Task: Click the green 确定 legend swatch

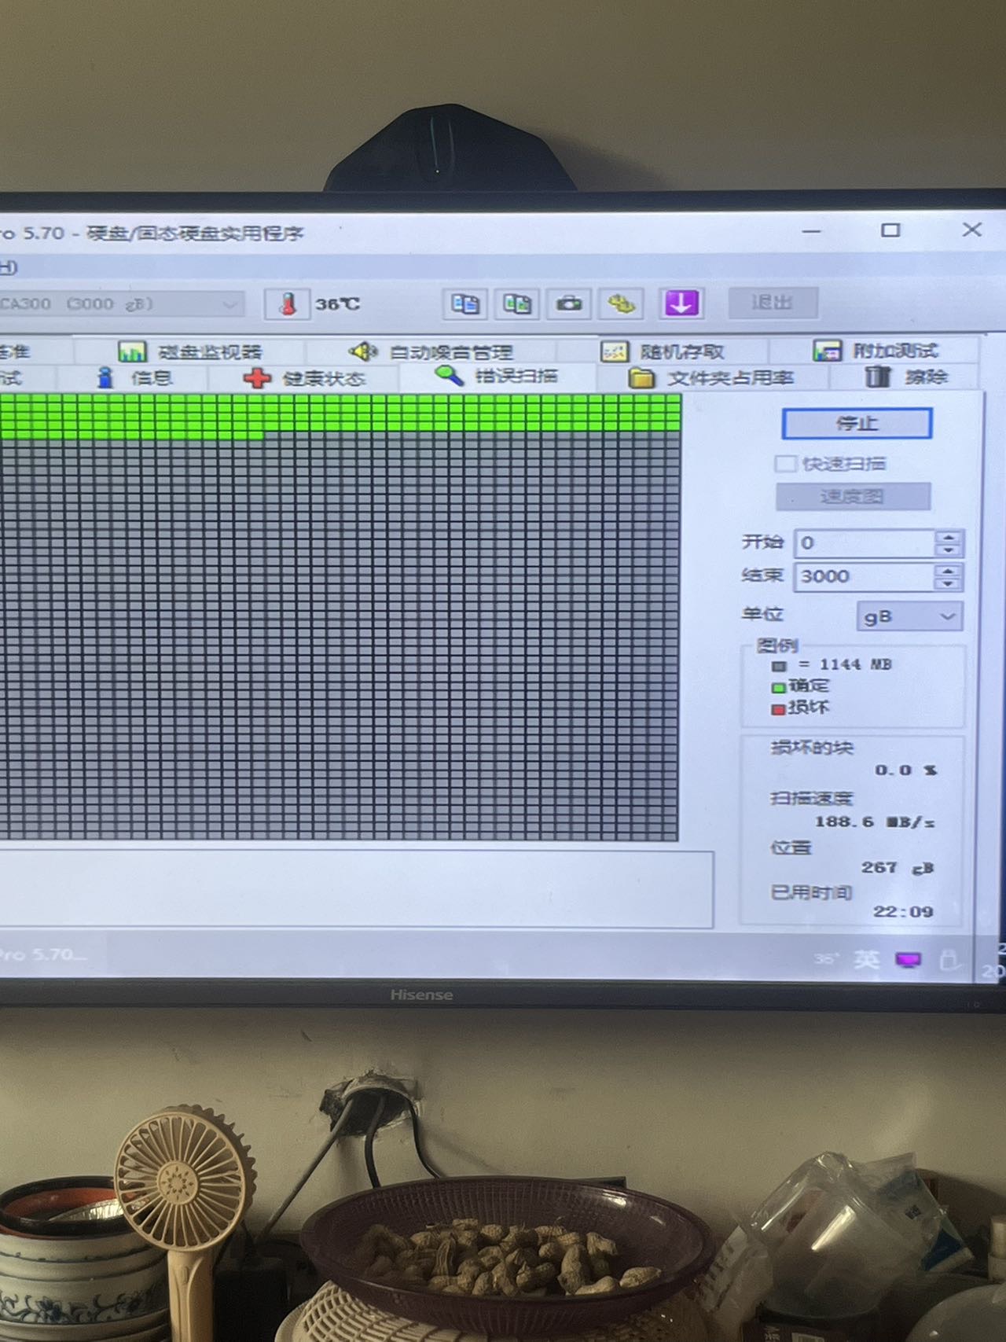Action: pos(778,688)
